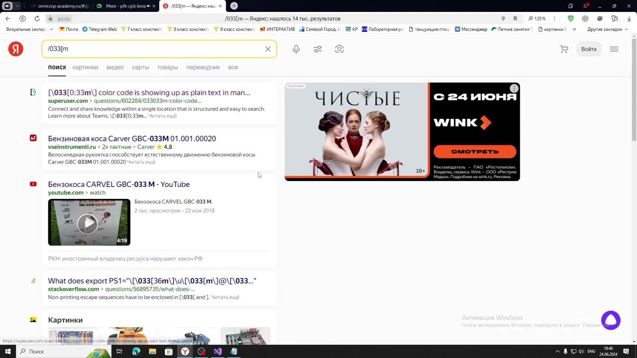
Task: Start voice search with the microphone icon
Action: (x=296, y=49)
